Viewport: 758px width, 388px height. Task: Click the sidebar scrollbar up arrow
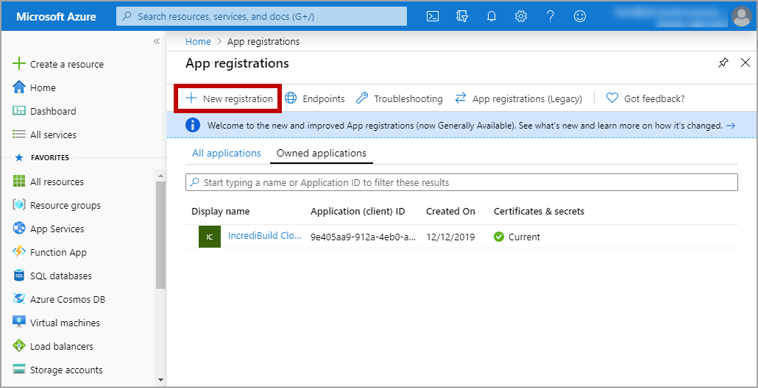[161, 176]
